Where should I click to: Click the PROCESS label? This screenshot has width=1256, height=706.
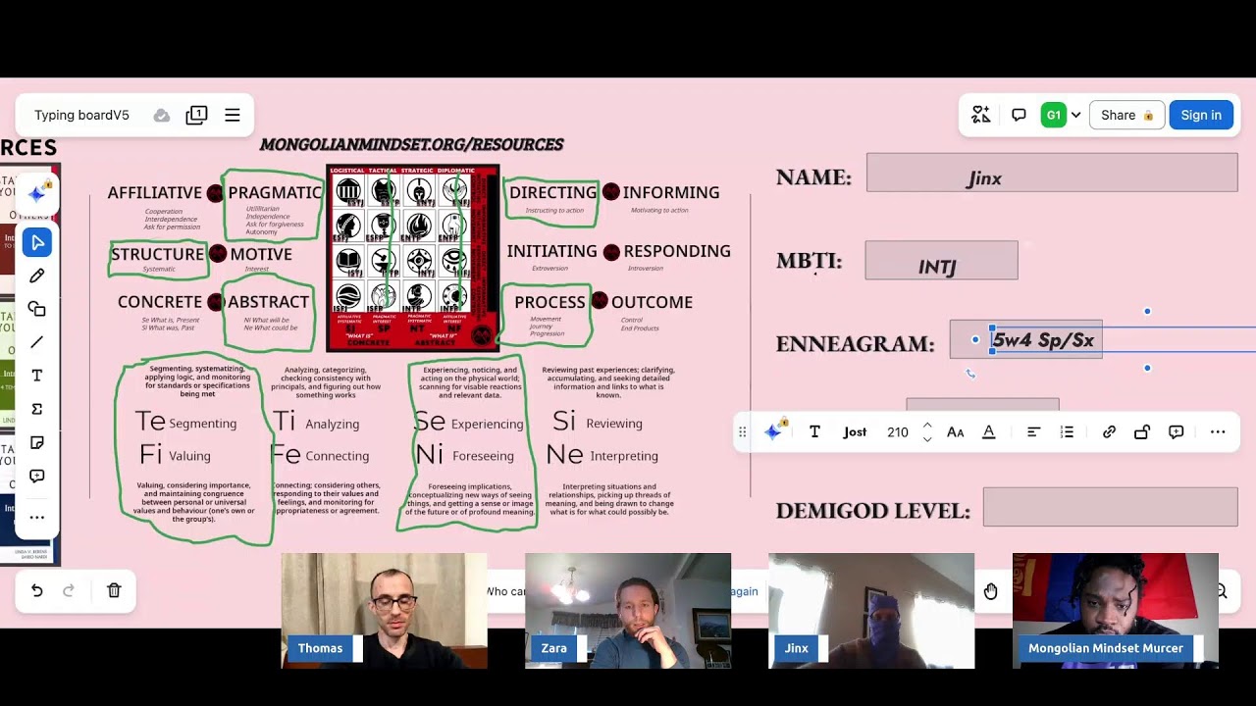coord(549,302)
